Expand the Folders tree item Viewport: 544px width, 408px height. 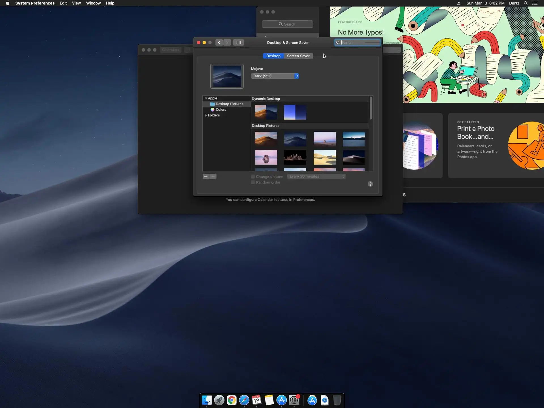point(206,115)
